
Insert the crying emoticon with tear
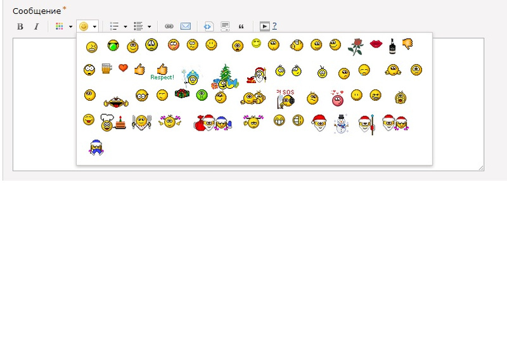pyautogui.click(x=364, y=70)
